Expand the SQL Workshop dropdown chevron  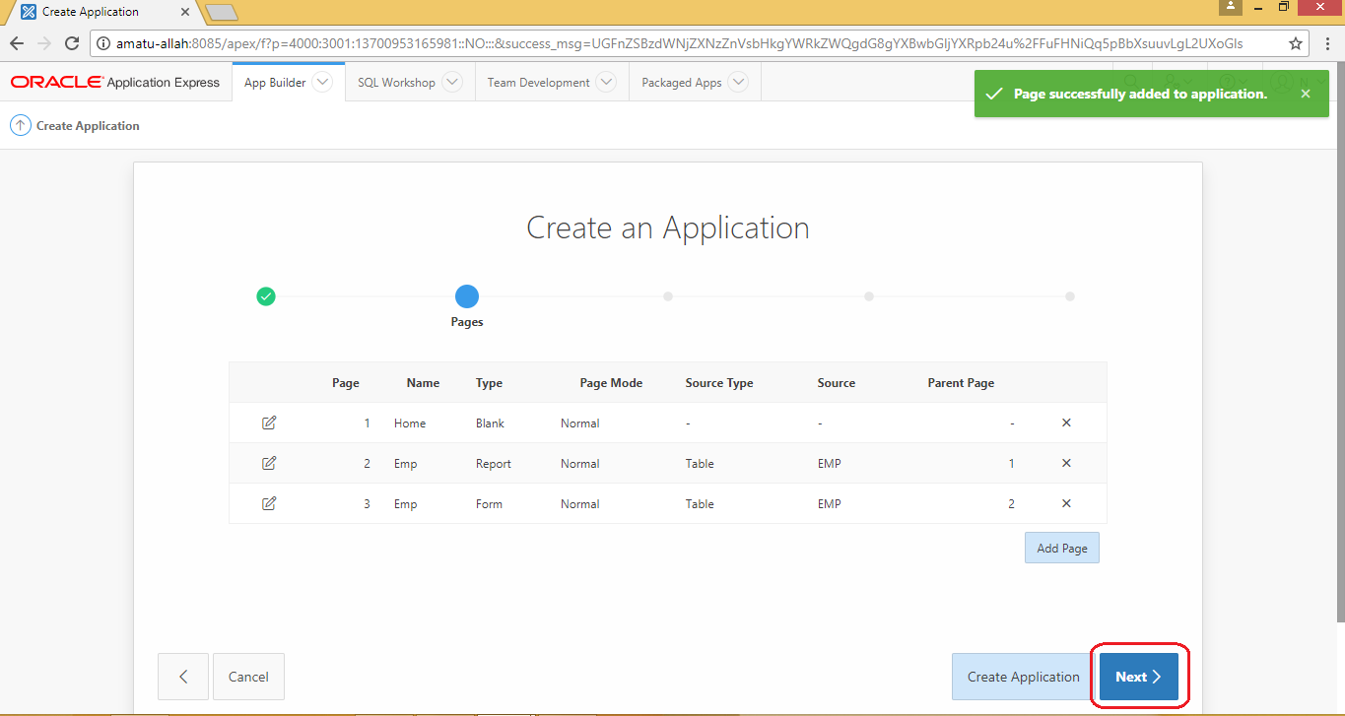pos(452,82)
